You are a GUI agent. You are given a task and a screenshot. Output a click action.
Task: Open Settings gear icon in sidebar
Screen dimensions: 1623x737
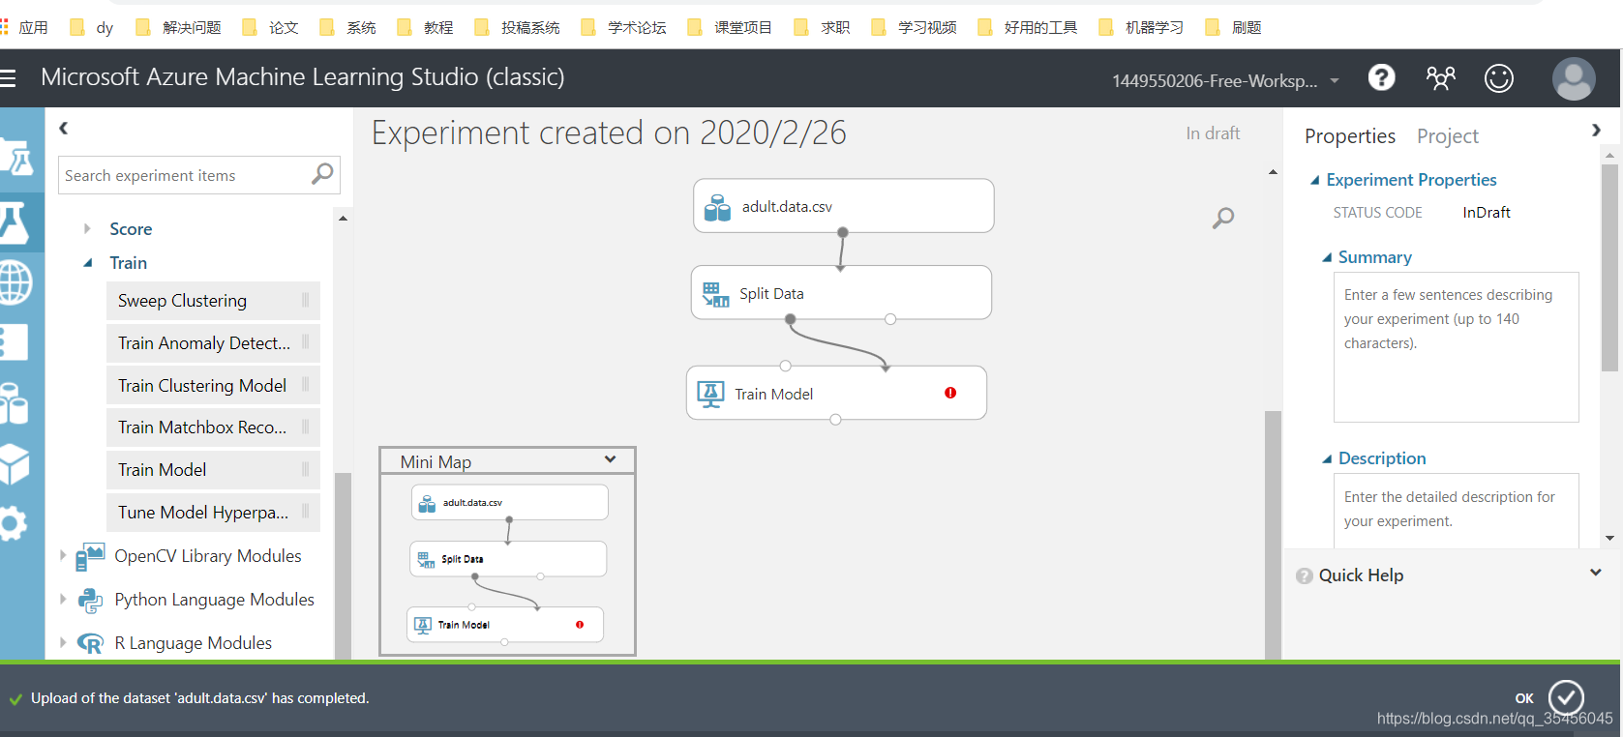click(13, 524)
